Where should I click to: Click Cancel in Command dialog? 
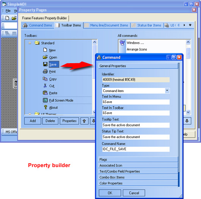coord(134,193)
